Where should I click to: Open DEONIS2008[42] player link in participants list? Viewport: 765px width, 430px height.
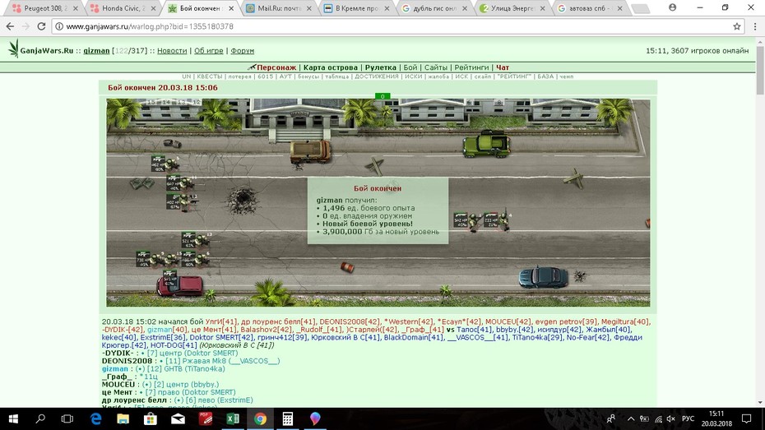[x=350, y=321]
